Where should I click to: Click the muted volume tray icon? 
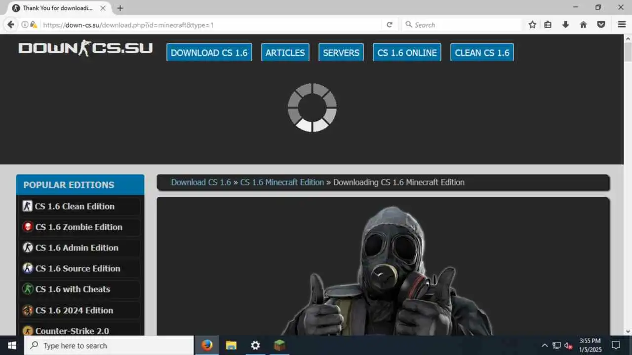click(568, 346)
